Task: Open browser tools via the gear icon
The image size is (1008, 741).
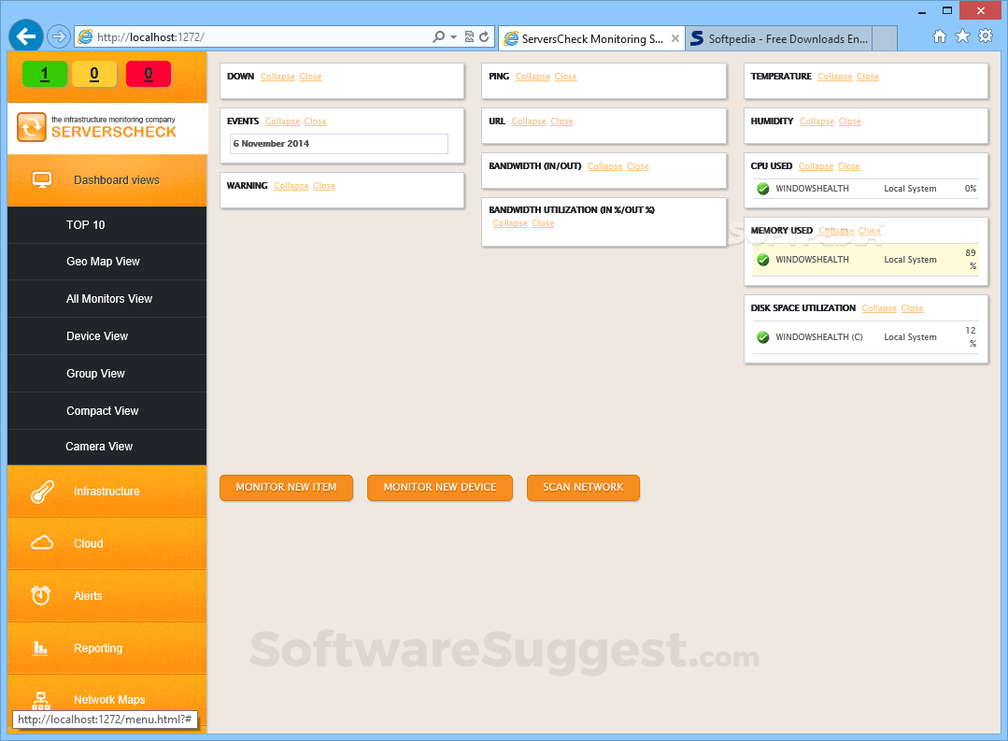Action: (986, 36)
